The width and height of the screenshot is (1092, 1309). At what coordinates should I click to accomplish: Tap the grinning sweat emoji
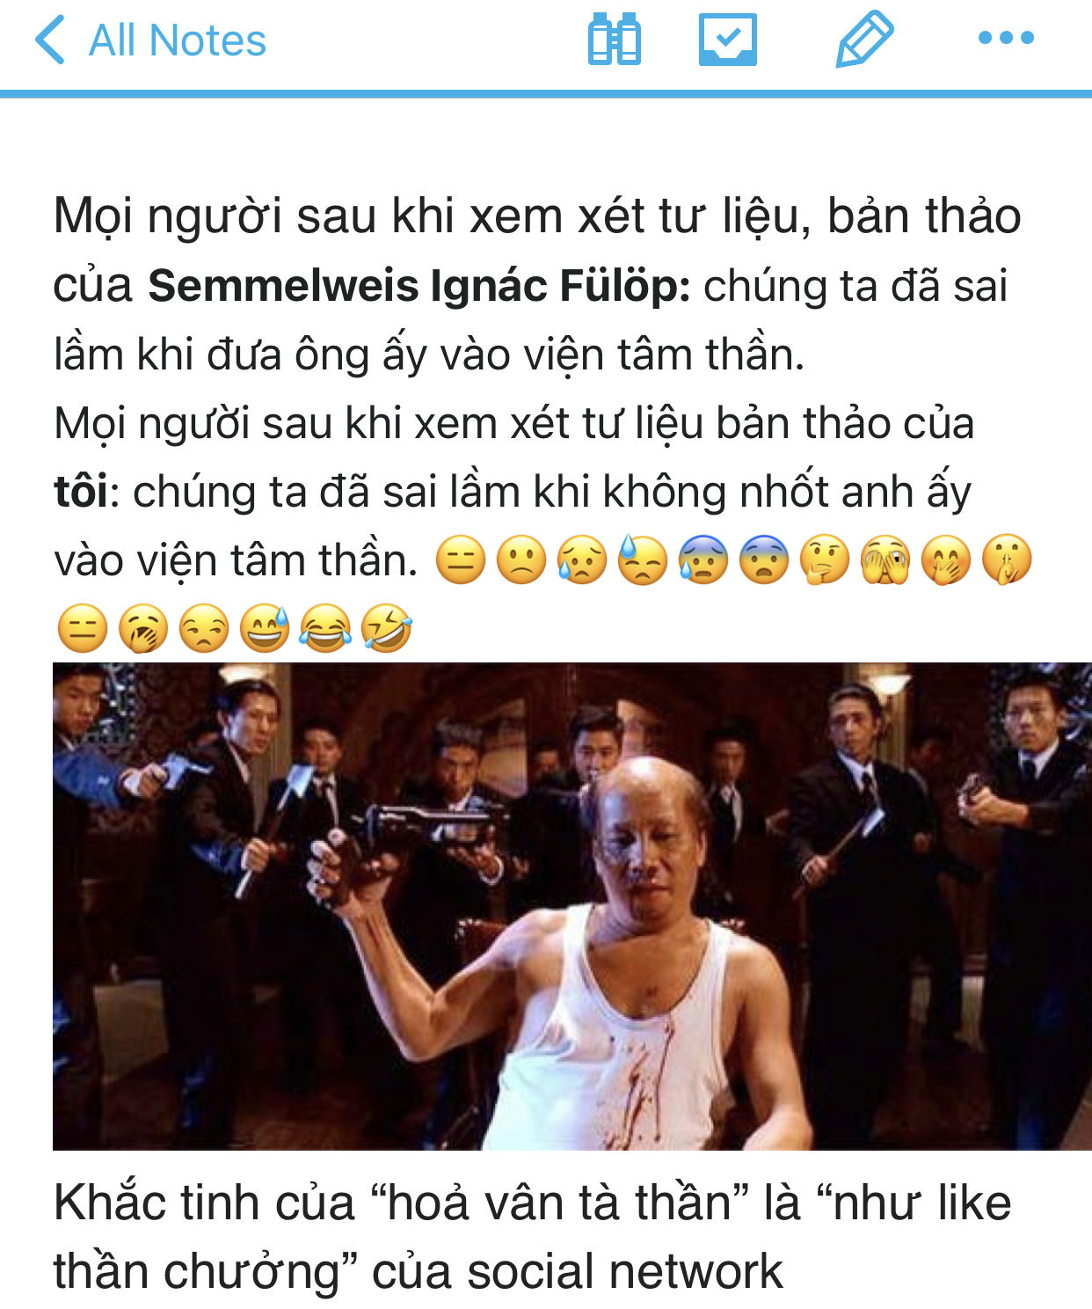click(x=265, y=629)
